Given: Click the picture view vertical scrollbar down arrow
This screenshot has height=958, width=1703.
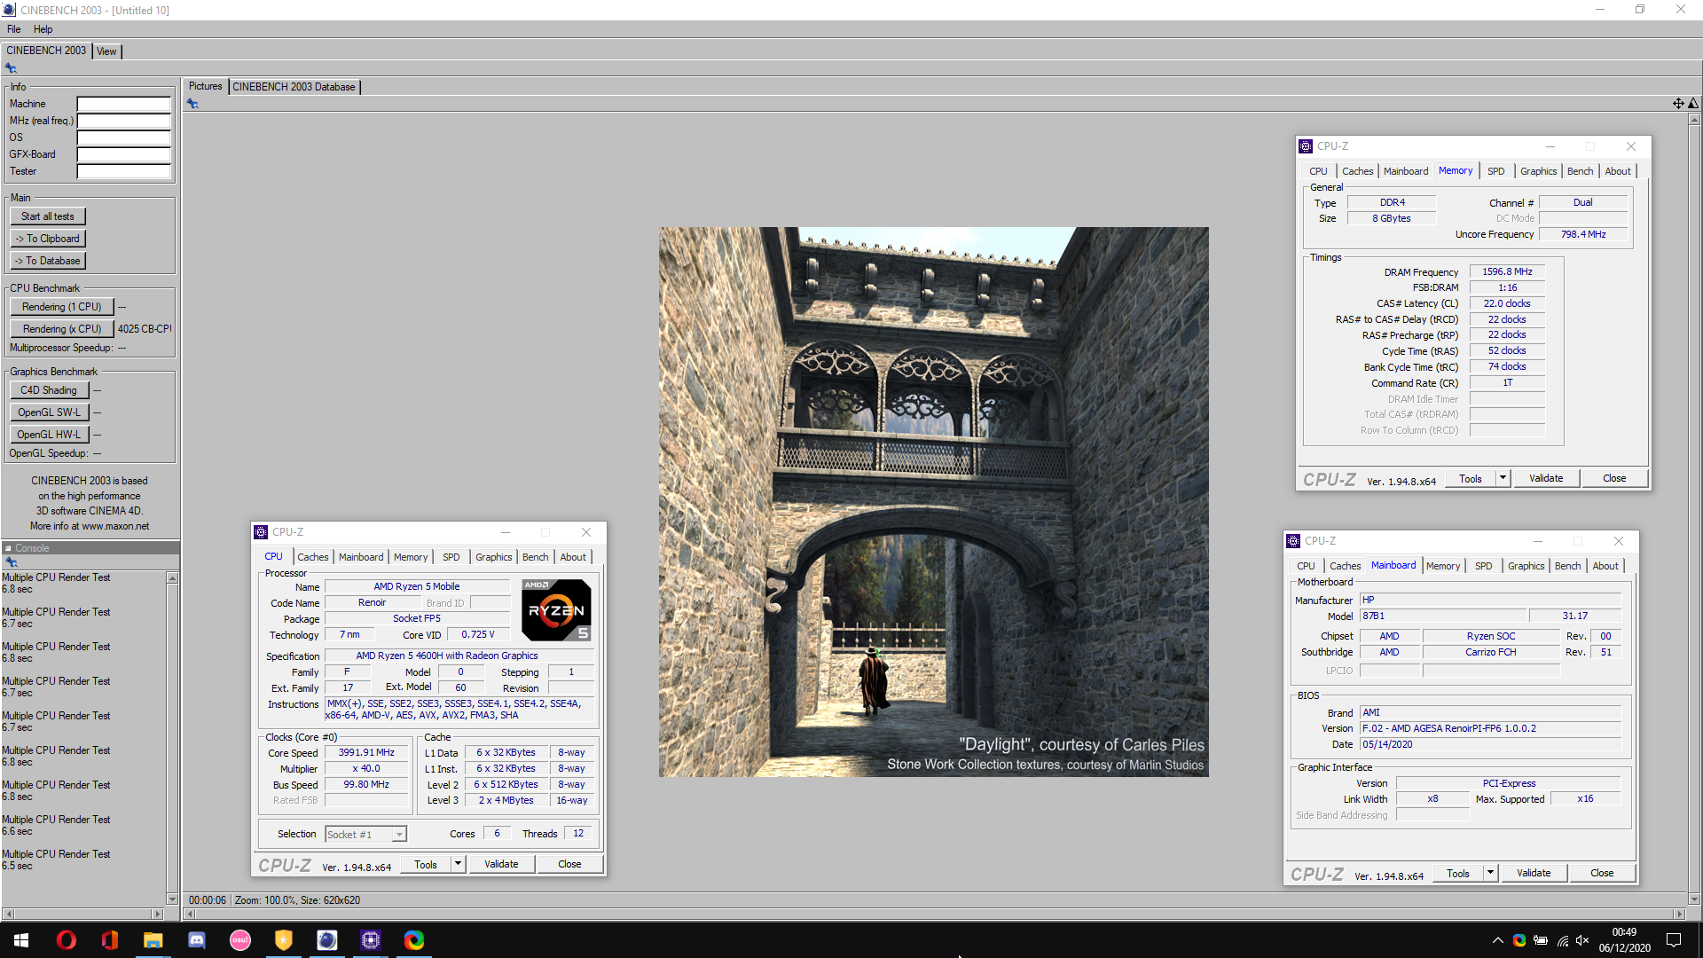Looking at the screenshot, I should pyautogui.click(x=1693, y=899).
